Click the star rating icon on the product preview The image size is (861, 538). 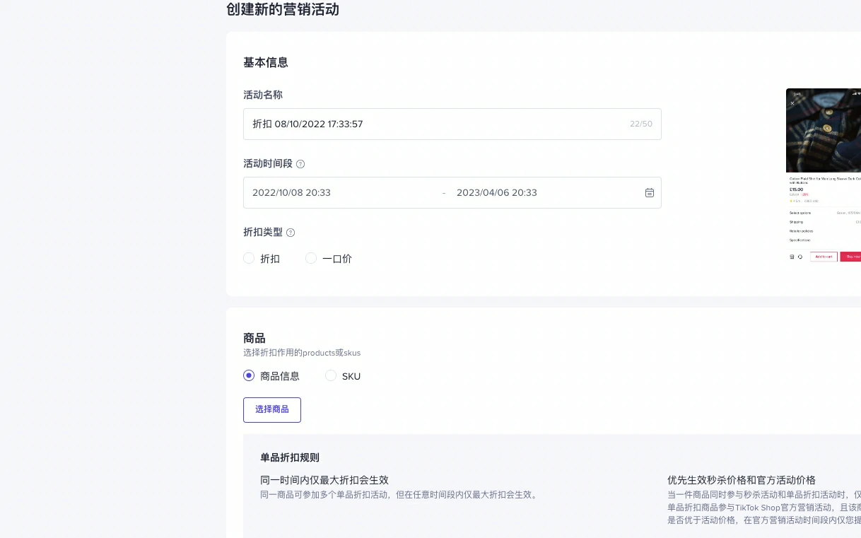coord(790,201)
